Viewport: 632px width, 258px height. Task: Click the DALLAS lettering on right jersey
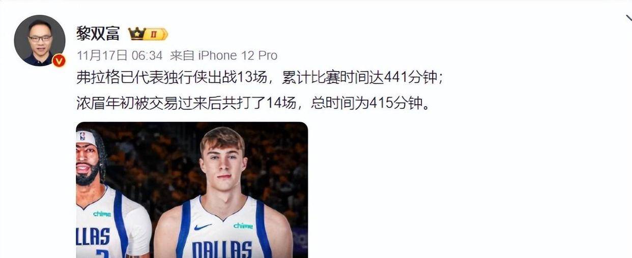click(222, 249)
